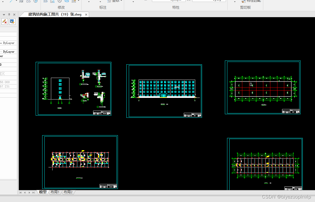Pin the properties palette with pushpin icon
This screenshot has height=202, width=315.
coord(9,14)
